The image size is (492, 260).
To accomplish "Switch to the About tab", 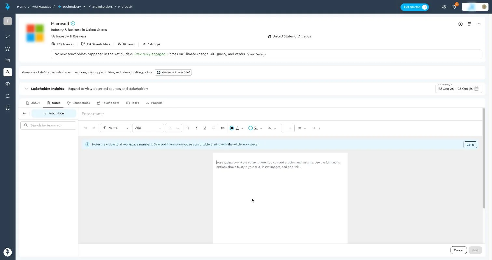I will coord(33,103).
